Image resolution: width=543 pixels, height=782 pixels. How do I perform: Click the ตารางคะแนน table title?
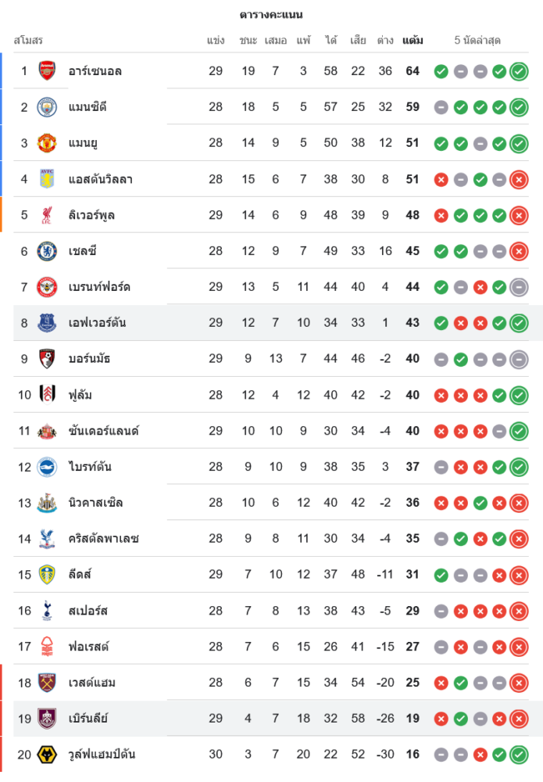[271, 15]
